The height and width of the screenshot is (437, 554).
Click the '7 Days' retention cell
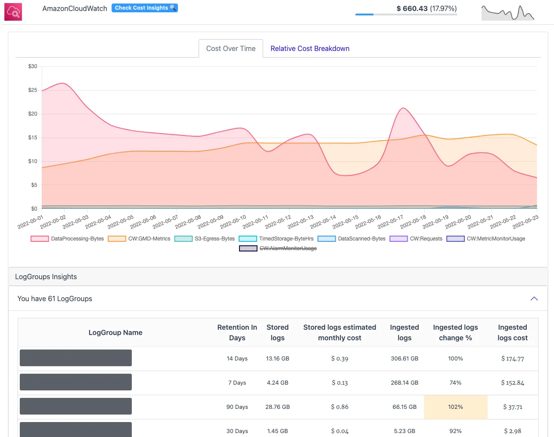237,383
